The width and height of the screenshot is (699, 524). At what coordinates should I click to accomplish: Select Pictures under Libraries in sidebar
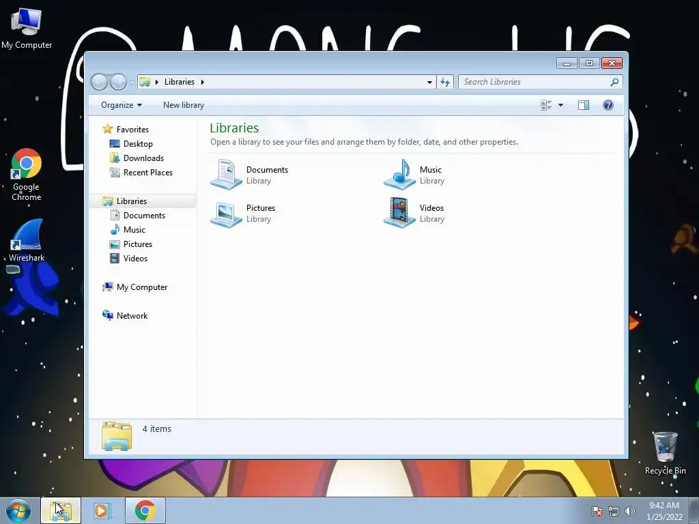(138, 244)
